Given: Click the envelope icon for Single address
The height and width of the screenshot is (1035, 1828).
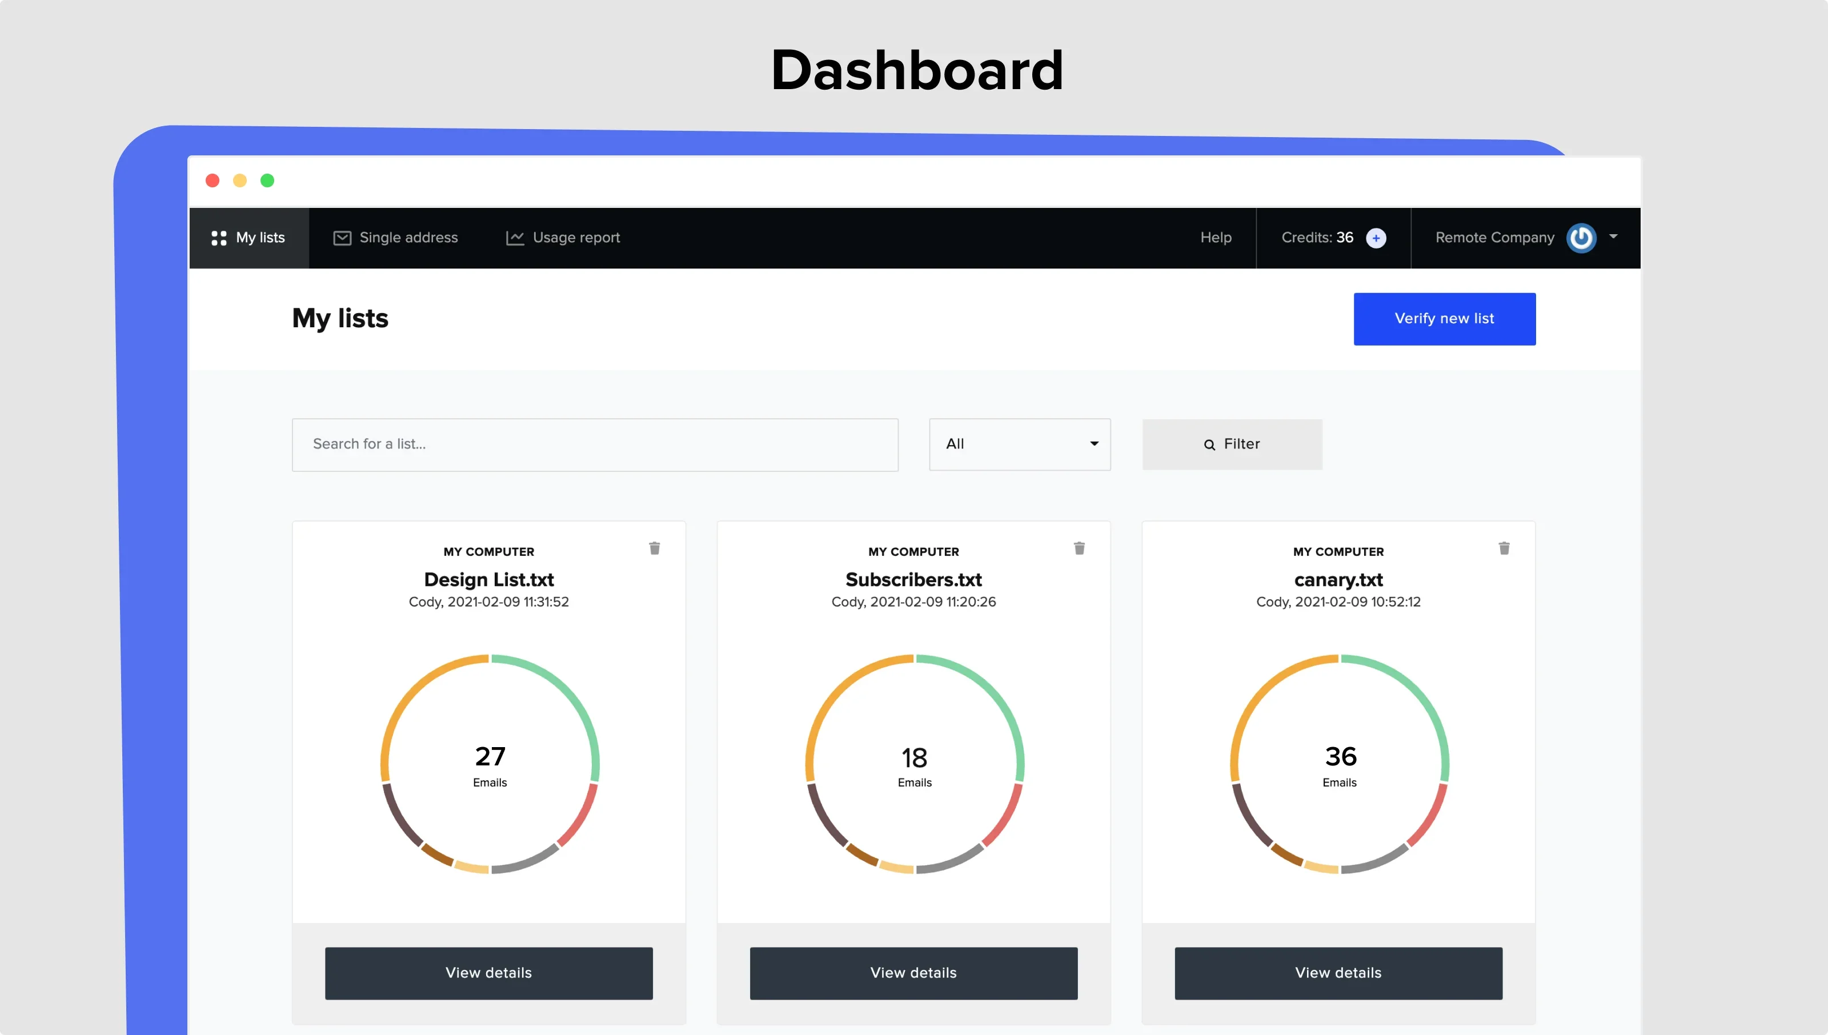Looking at the screenshot, I should point(342,238).
